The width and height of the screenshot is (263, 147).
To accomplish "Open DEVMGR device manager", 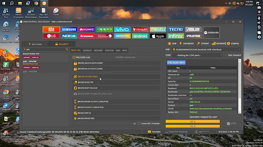I will 218,43.
